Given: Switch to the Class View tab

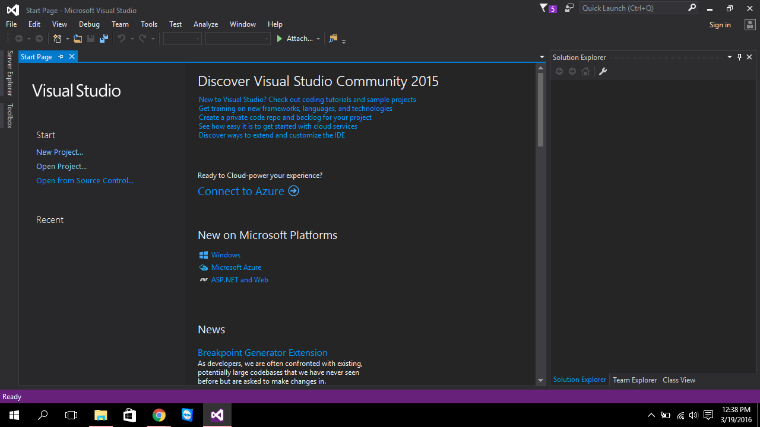Looking at the screenshot, I should (679, 380).
